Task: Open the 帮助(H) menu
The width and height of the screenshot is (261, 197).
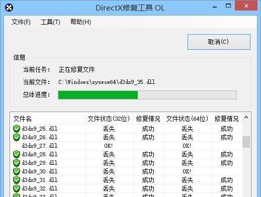Action: tap(80, 22)
